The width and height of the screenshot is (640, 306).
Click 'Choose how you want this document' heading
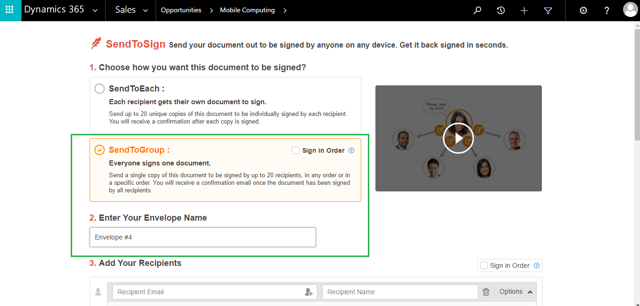point(202,67)
